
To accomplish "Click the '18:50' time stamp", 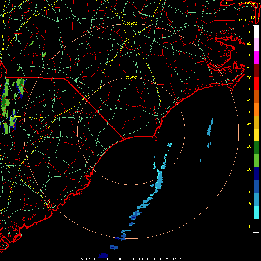I will point(179,259).
